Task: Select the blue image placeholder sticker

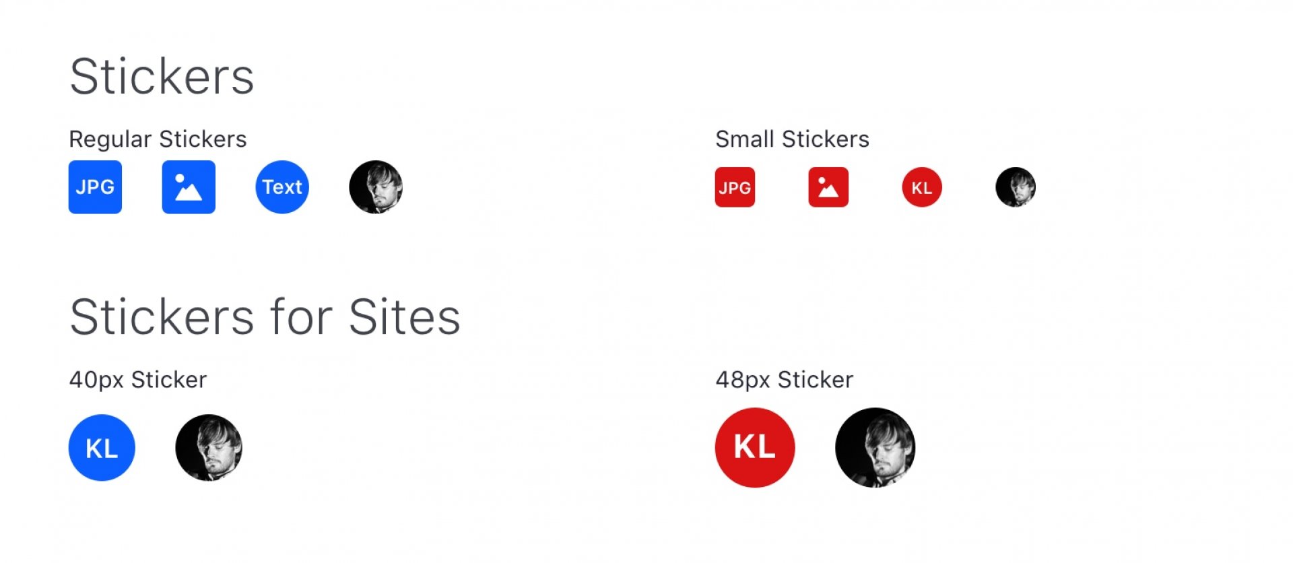Action: tap(189, 187)
